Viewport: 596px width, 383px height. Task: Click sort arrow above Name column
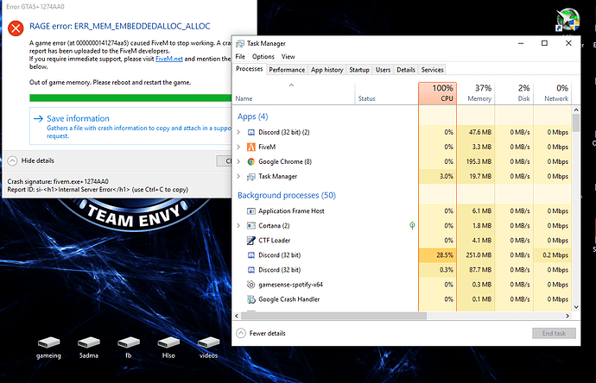click(292, 85)
